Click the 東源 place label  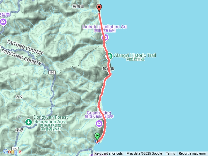pyautogui.click(x=19, y=130)
